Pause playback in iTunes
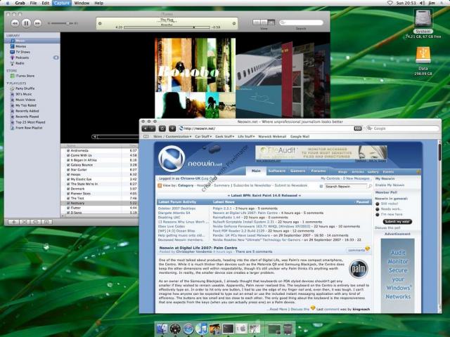This screenshot has width=450, height=337. (26, 23)
